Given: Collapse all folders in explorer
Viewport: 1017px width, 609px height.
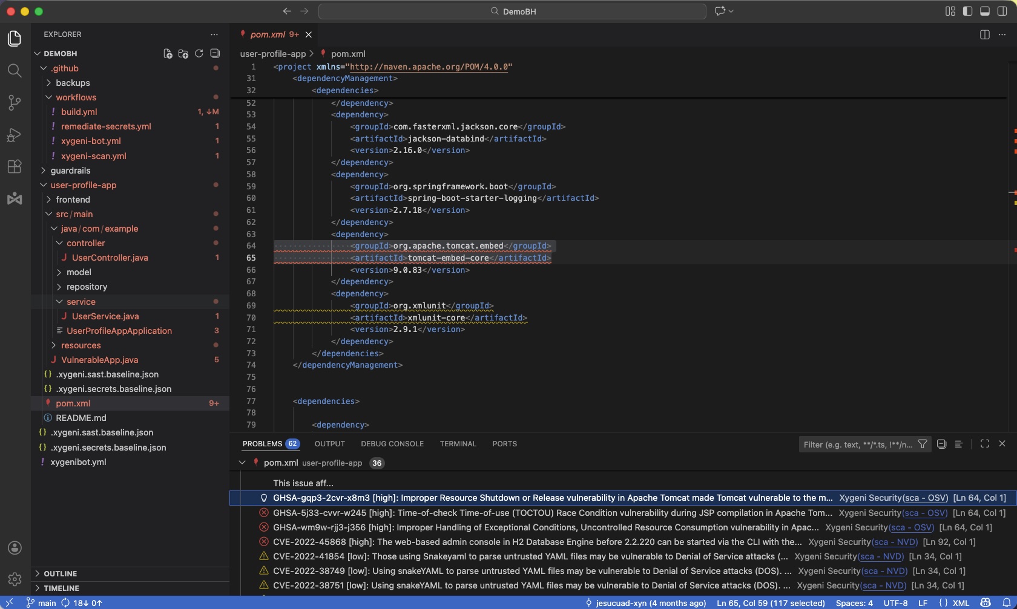Looking at the screenshot, I should click(x=215, y=54).
